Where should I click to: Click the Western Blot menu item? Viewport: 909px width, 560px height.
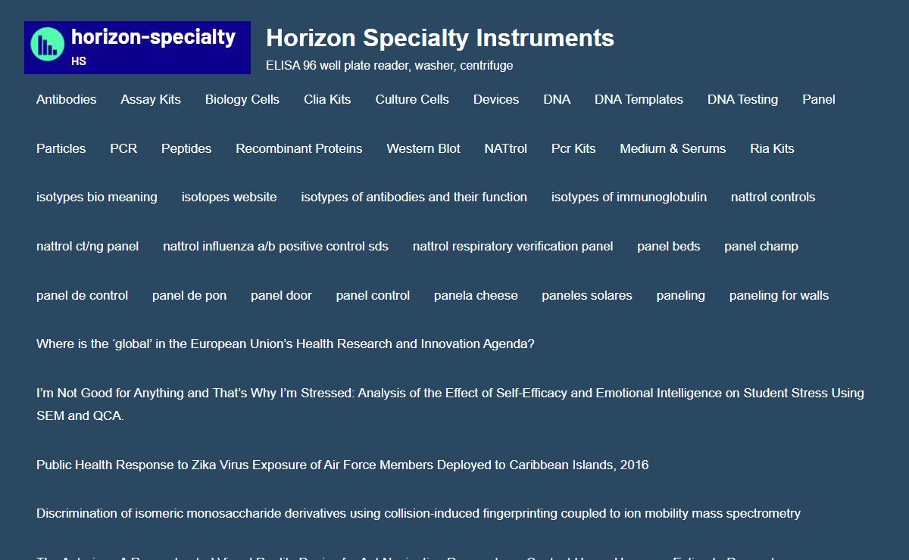(x=423, y=148)
